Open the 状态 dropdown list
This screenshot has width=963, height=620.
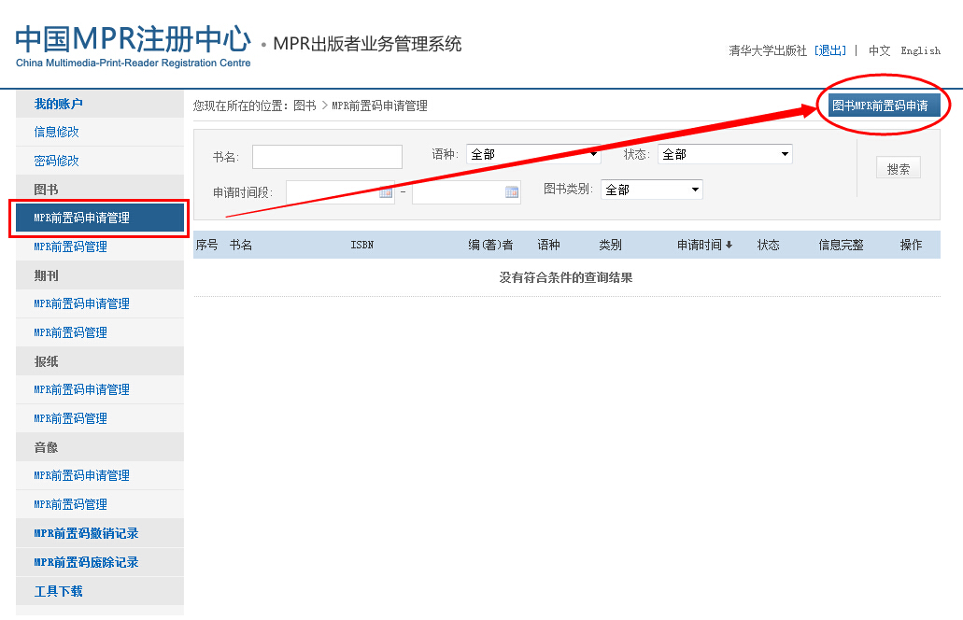(x=725, y=154)
